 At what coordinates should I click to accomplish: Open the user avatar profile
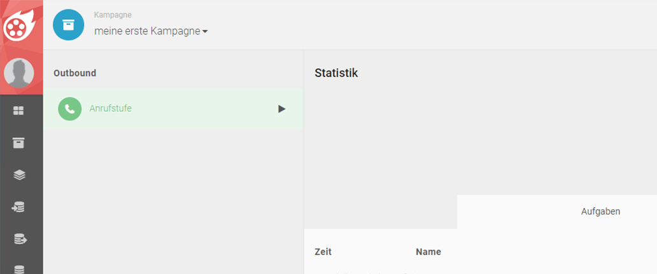click(x=19, y=73)
